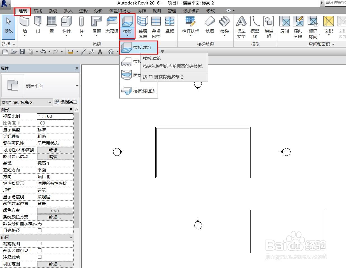Image resolution: width=346 pixels, height=268 pixels.
Task: Open the Roof (屋顶) dropdown arrow
Action: [97, 36]
